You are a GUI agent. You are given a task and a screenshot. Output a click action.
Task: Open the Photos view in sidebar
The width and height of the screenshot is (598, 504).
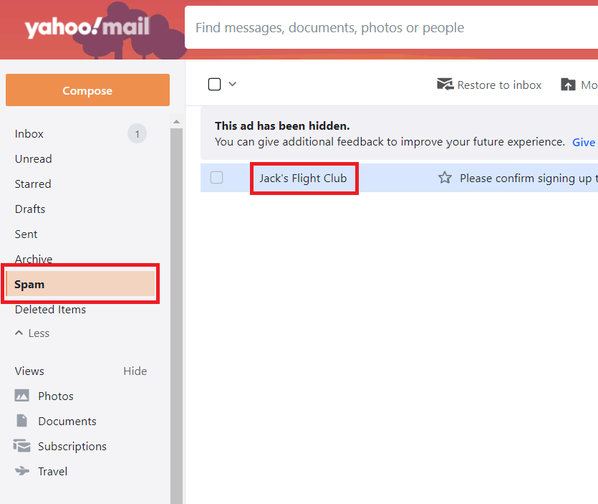pos(57,396)
